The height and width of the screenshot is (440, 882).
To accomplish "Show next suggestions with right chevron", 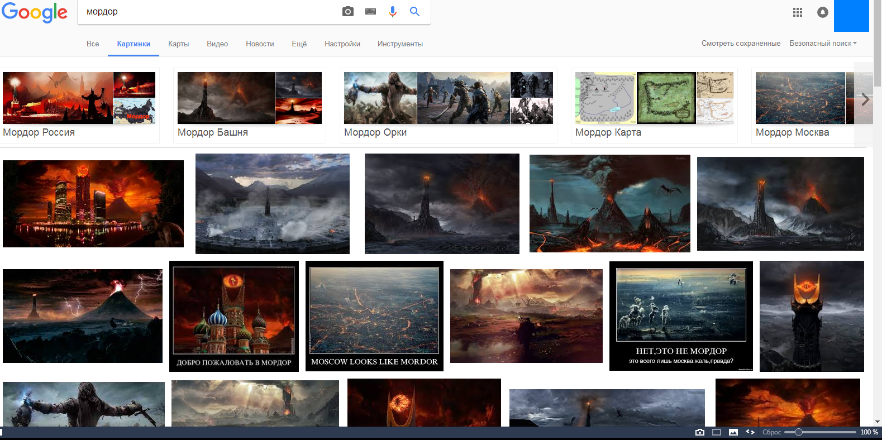I will click(865, 99).
